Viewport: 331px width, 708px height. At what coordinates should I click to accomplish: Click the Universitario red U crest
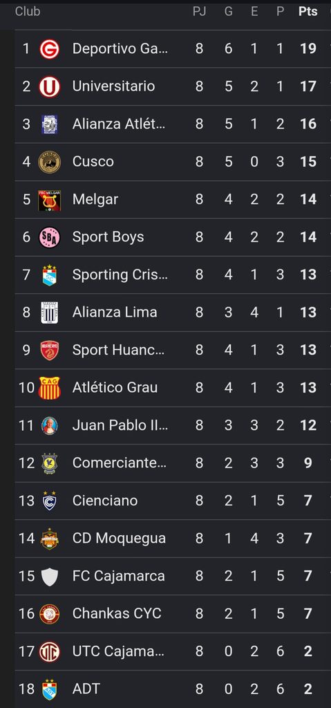49,86
